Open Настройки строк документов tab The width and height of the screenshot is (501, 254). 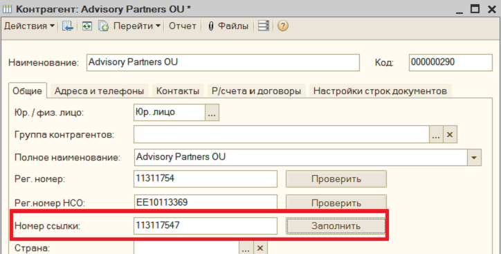coord(380,91)
